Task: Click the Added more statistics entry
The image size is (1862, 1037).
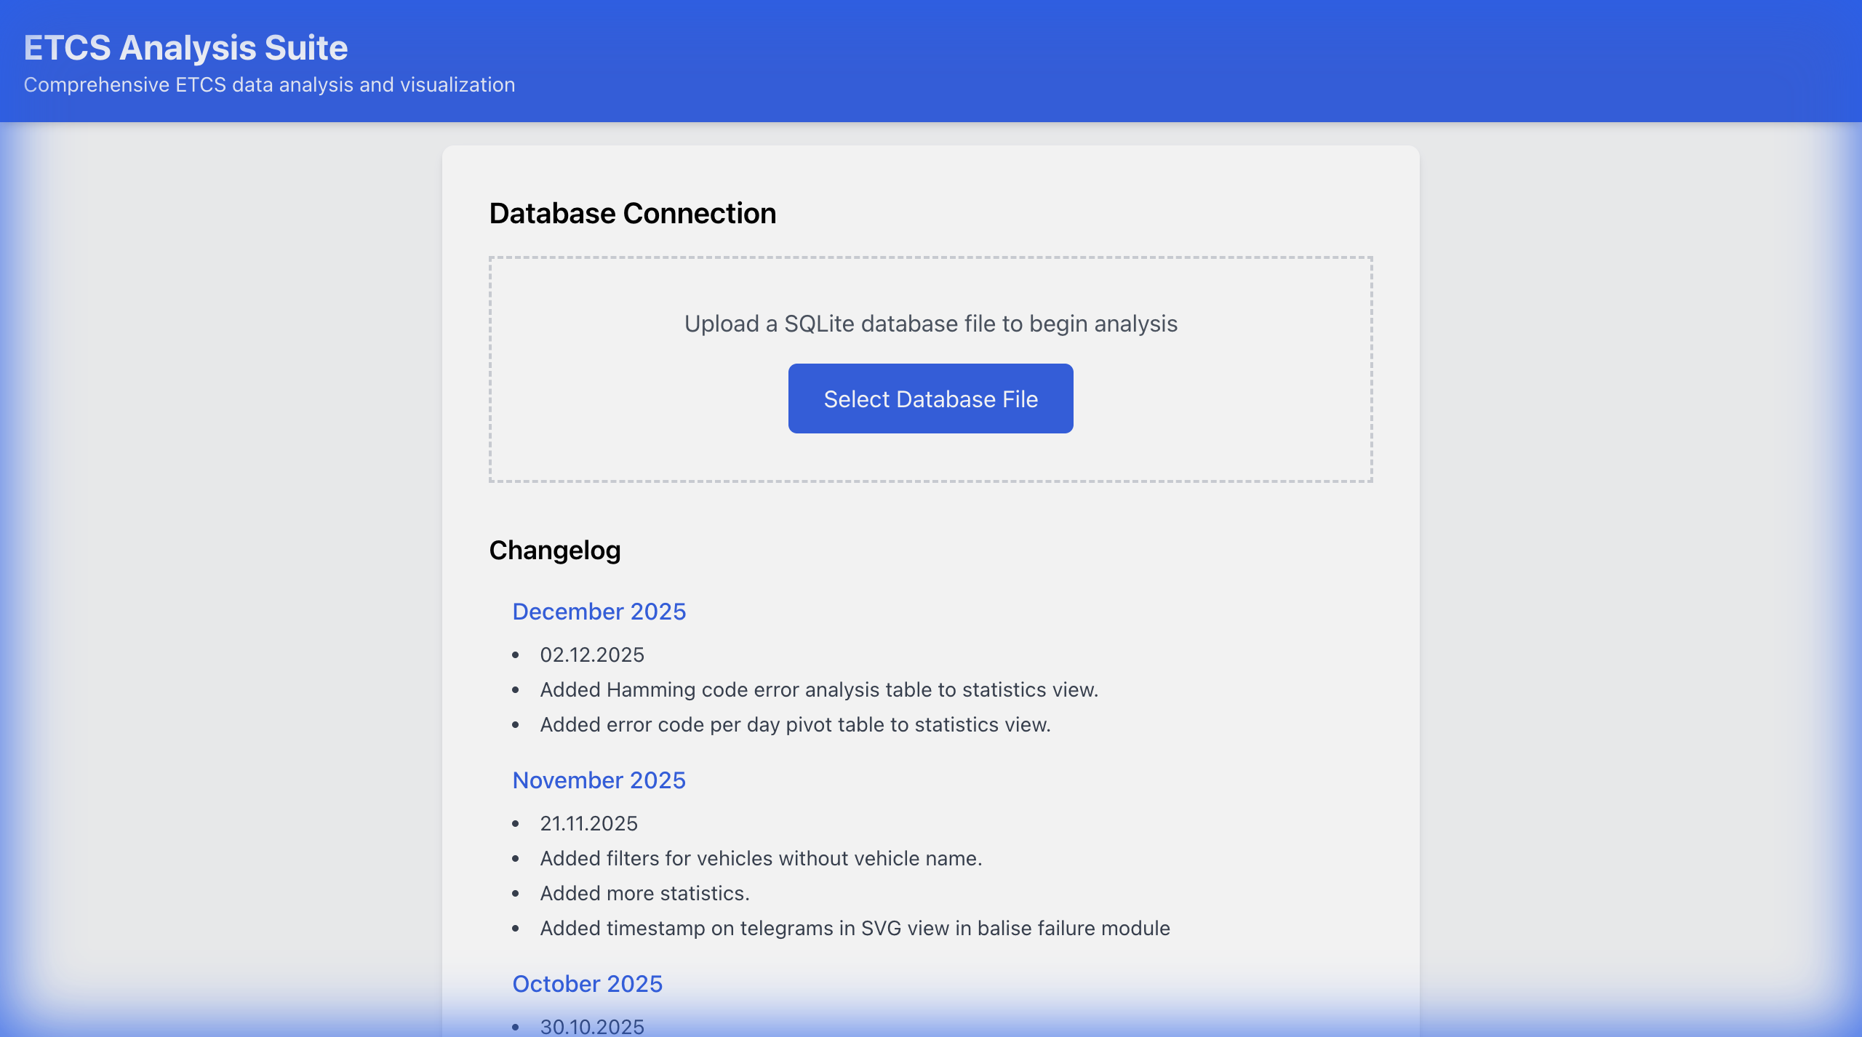Action: point(644,894)
